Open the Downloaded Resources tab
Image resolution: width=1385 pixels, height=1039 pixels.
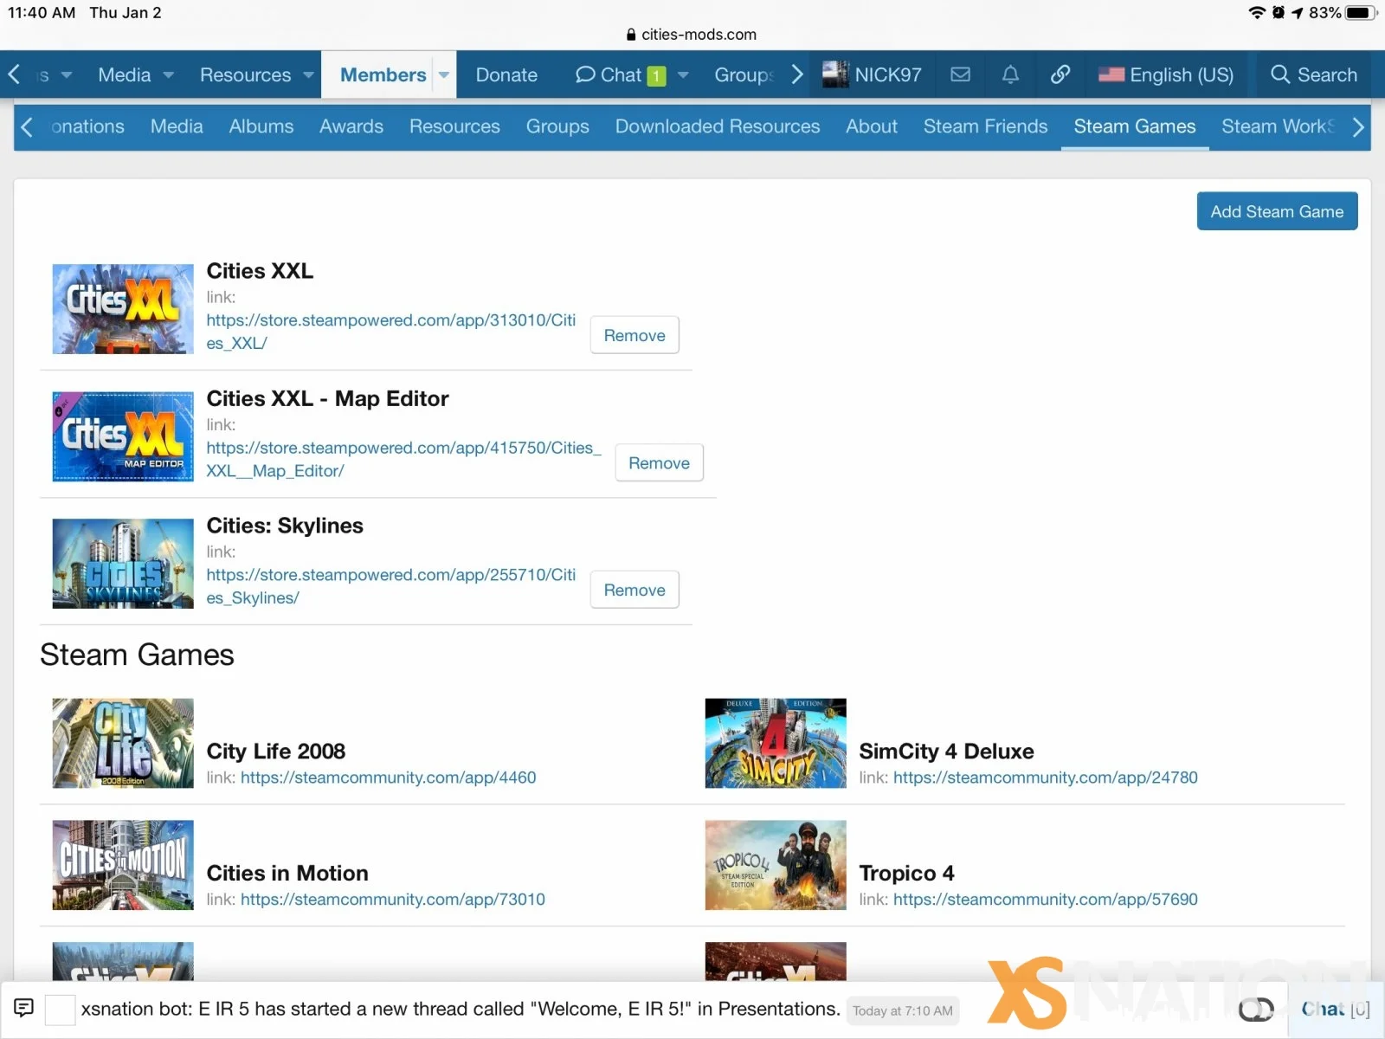[718, 126]
